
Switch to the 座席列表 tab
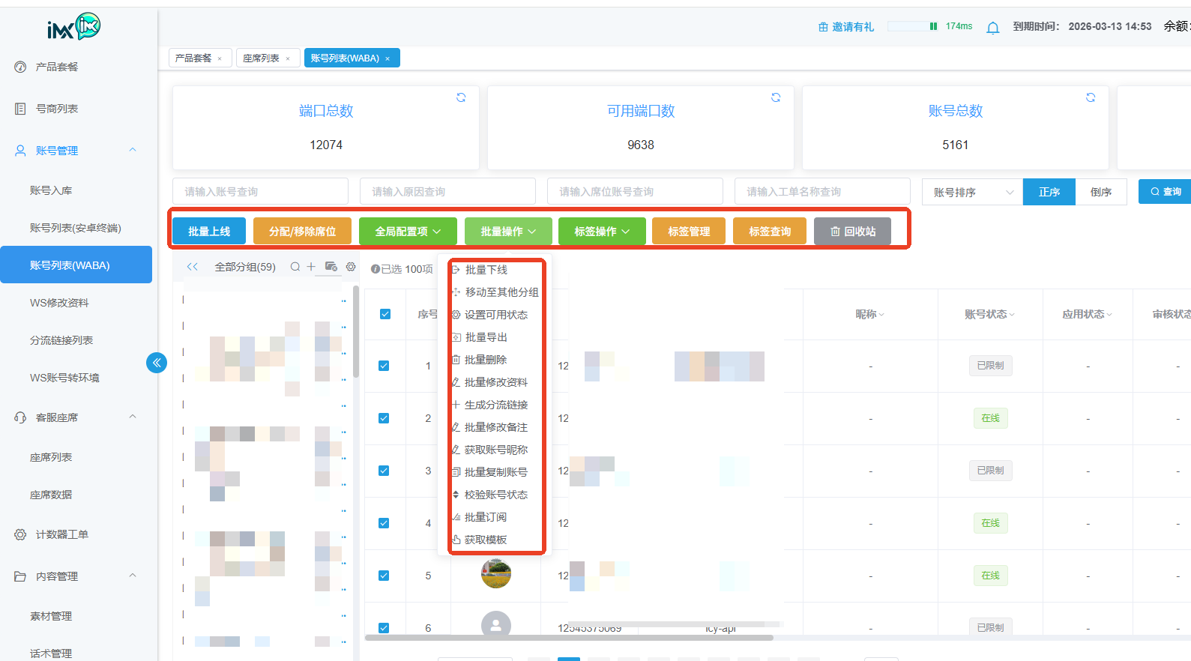tap(261, 58)
